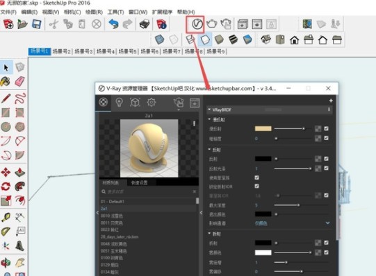Open Settings gear icon in V-Ray editor
Screen dimensions: 376x276
coord(151,103)
